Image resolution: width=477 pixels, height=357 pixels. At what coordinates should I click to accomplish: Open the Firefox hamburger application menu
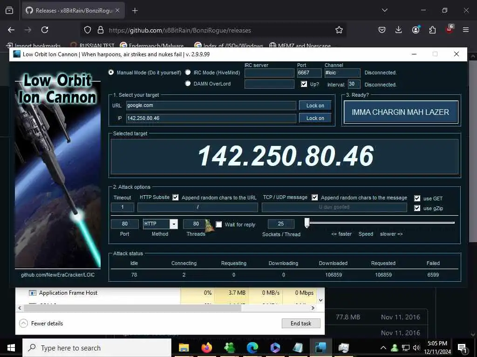point(466,30)
